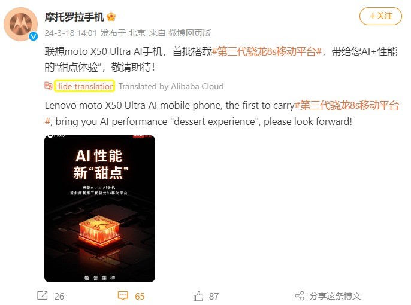Viewport: 411px width, 305px height.
Task: Open the AI性能 poster image thumbnail
Action: point(99,209)
